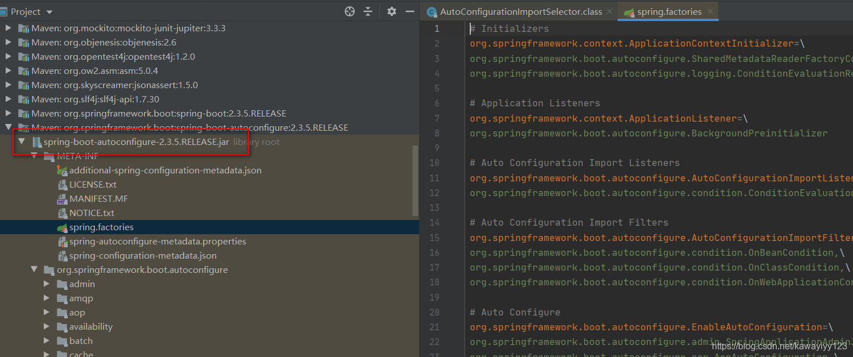Expand Maven spring-boot:2.3.5.RELEASE library
853x357 pixels.
click(x=8, y=113)
